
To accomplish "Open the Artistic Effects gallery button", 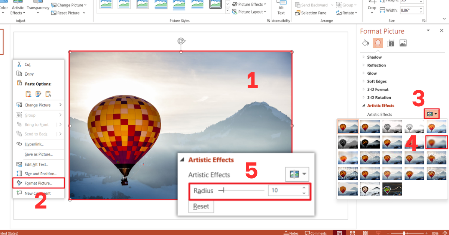I will coord(431,113).
